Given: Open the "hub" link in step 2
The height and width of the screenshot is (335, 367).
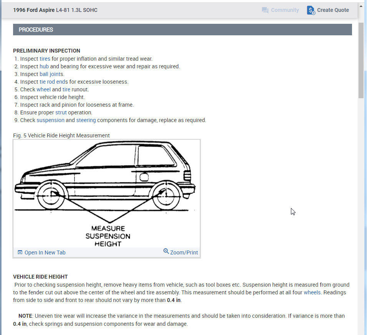Looking at the screenshot, I should pyautogui.click(x=44, y=66).
